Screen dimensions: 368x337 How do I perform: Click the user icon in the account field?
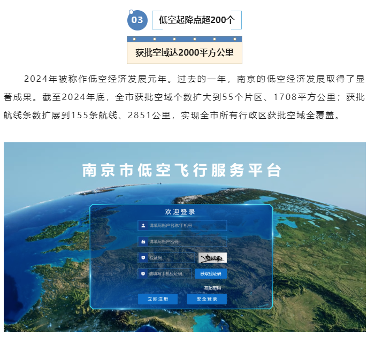pos(143,226)
